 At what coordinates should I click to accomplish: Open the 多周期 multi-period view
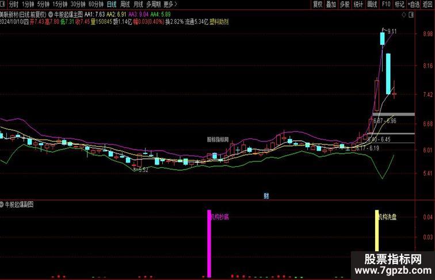tap(154, 5)
